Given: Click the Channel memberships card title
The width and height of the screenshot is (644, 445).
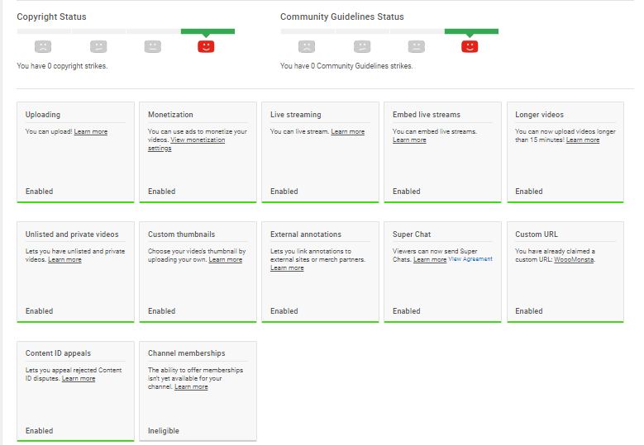Looking at the screenshot, I should coord(187,353).
